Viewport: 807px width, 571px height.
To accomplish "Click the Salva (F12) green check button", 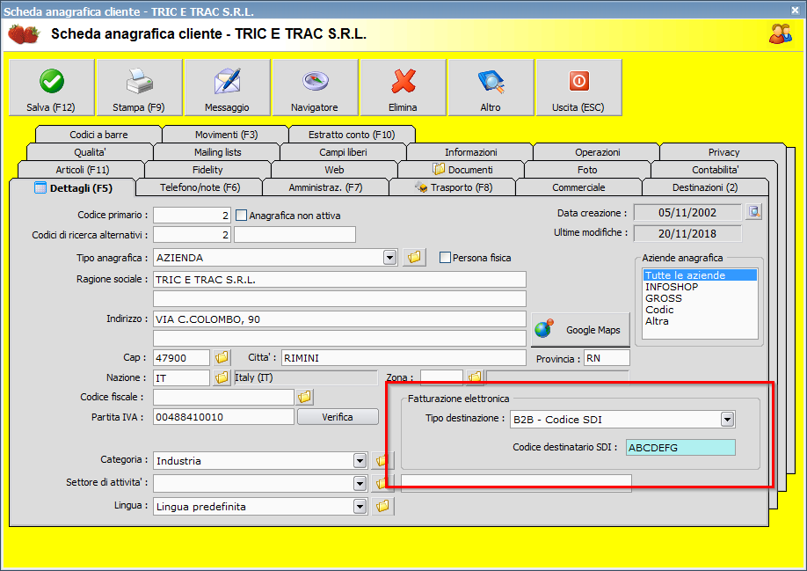I will click(52, 87).
